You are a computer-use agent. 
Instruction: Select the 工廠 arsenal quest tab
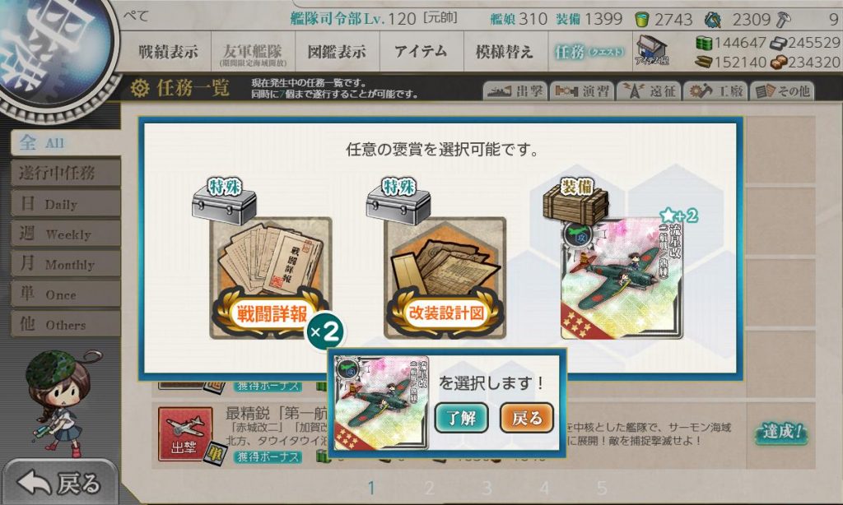(715, 90)
